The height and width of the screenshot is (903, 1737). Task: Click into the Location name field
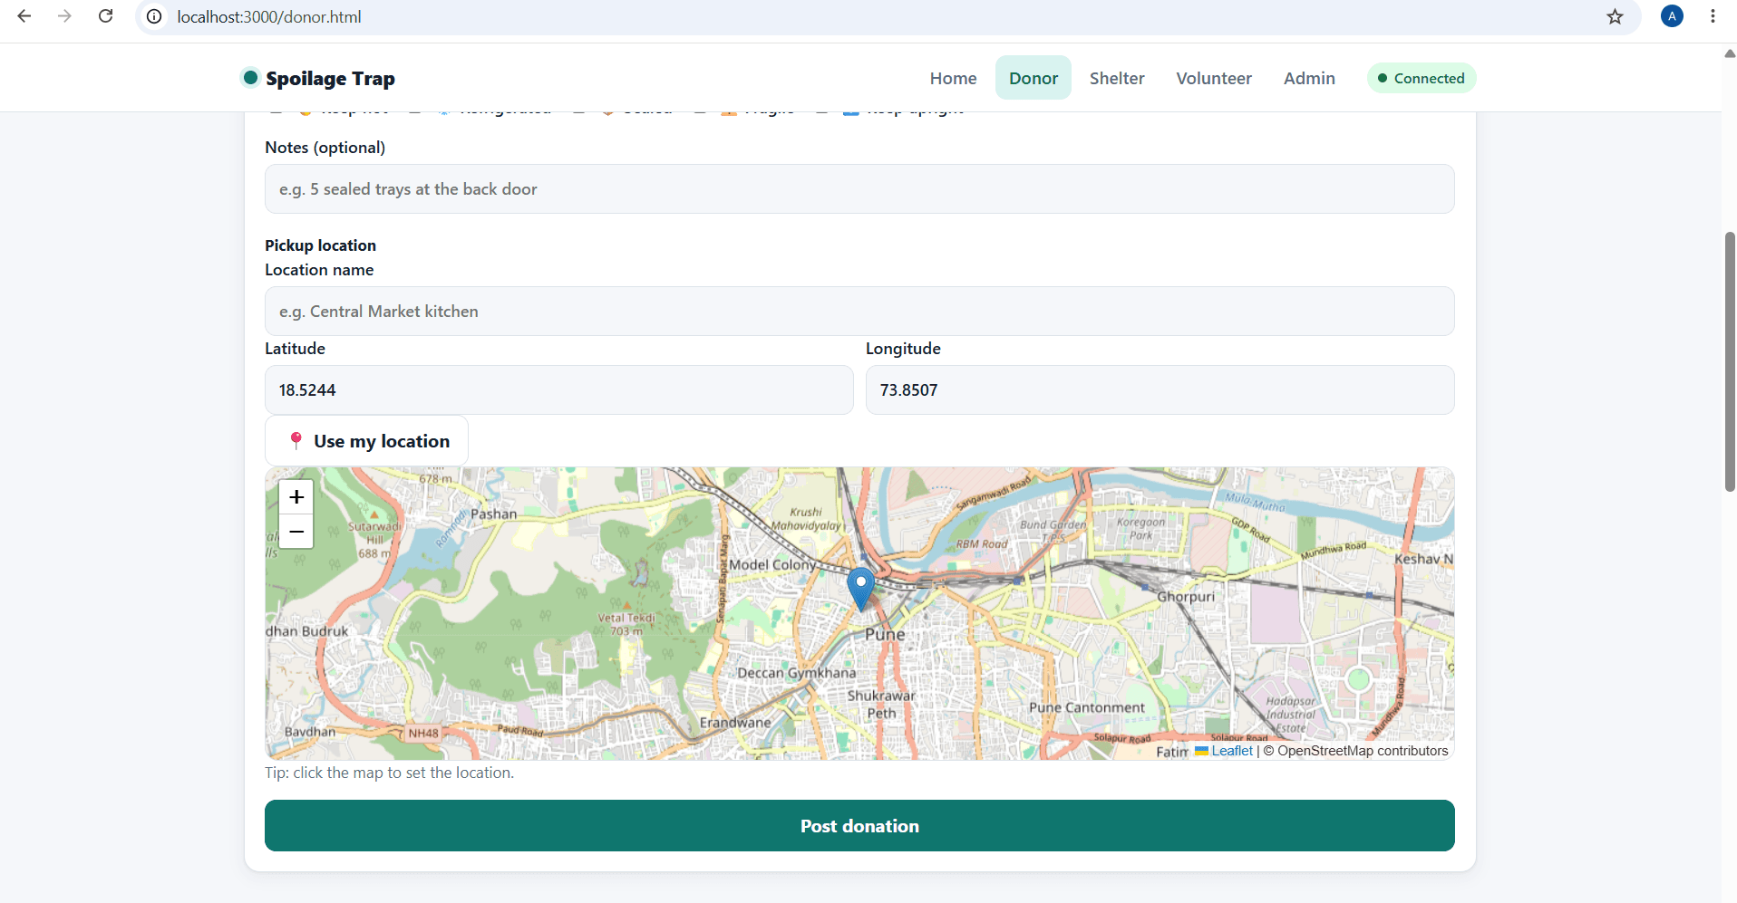coord(859,312)
